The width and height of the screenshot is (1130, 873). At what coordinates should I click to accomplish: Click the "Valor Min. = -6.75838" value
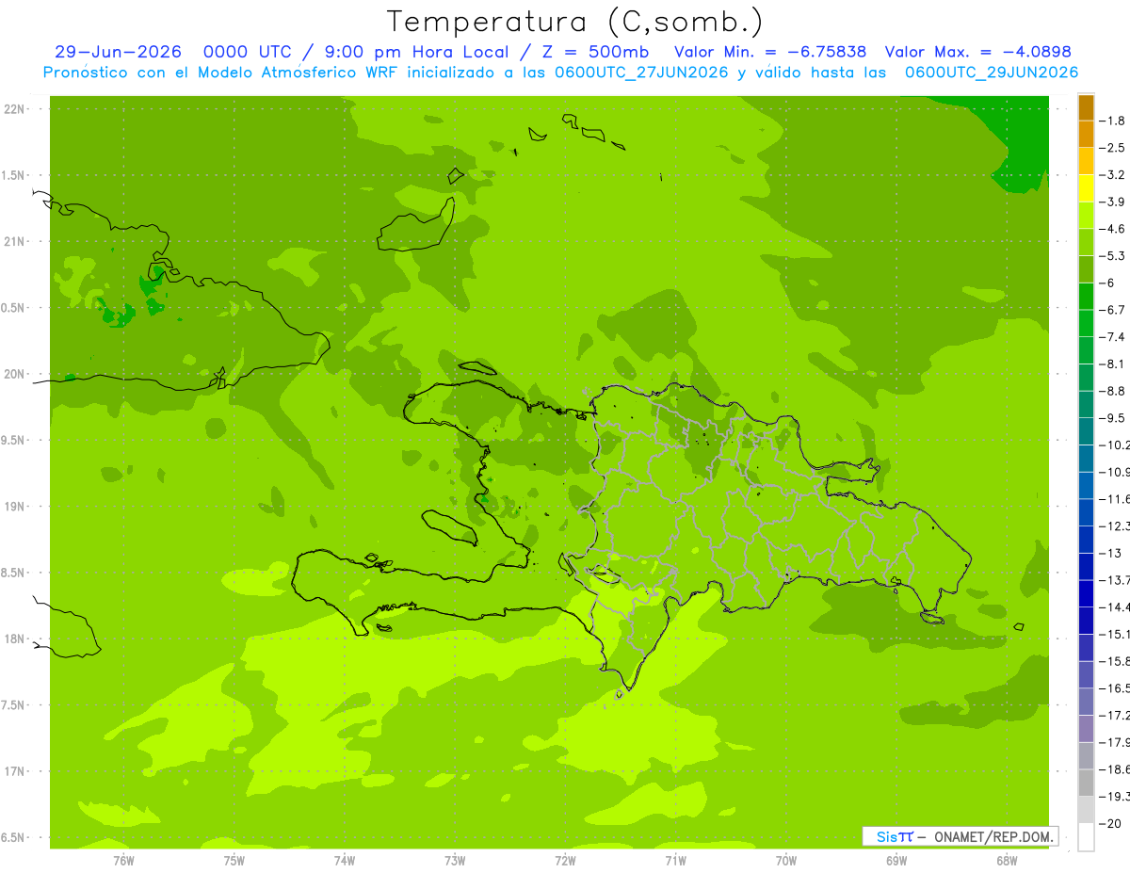(771, 52)
